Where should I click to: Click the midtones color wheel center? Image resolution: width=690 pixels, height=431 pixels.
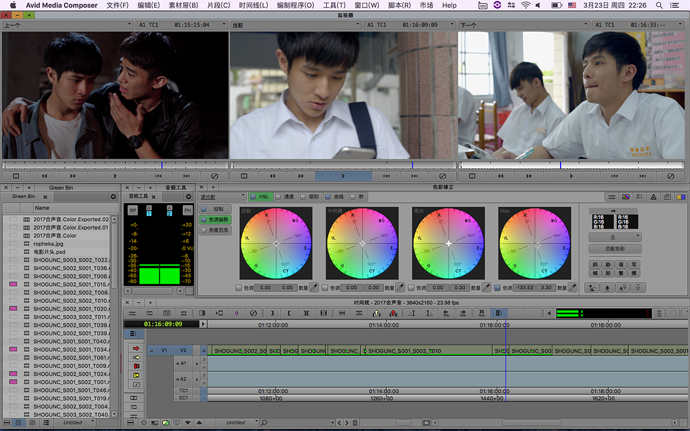tap(362, 244)
